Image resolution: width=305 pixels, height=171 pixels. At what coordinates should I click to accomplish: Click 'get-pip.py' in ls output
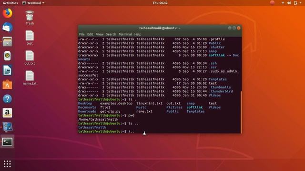[x=110, y=112]
